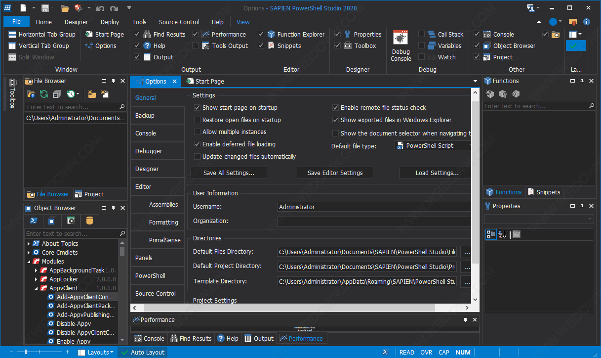This screenshot has height=358, width=601.
Task: Uncheck Show start page on startup
Action: click(x=198, y=107)
